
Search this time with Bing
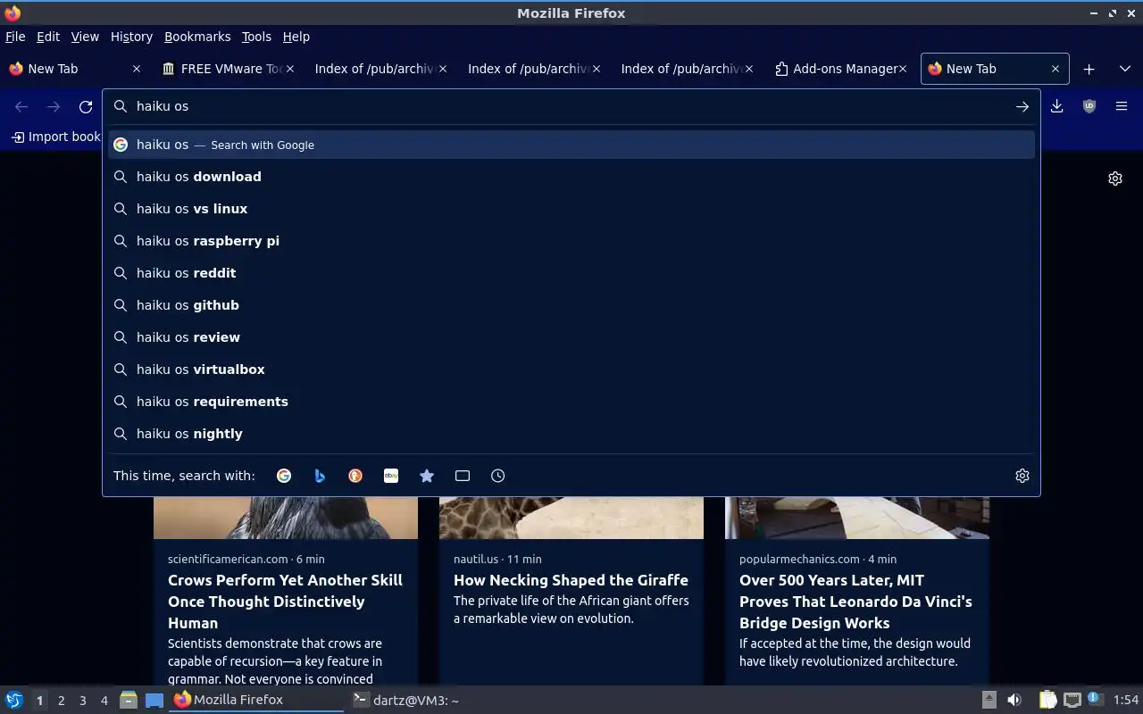click(320, 476)
